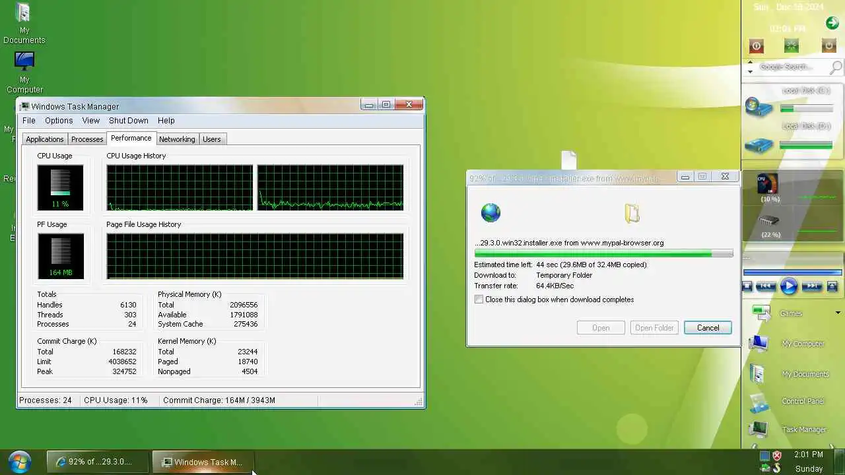The height and width of the screenshot is (475, 845).
Task: Expand the Games dropdown arrow in sidebar
Action: pyautogui.click(x=838, y=313)
